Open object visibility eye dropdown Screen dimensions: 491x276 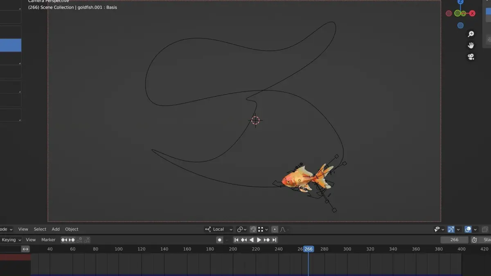point(439,229)
